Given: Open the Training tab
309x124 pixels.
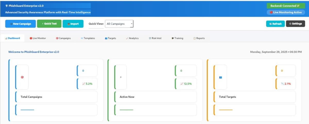Looking at the screenshot, I should tap(177, 38).
